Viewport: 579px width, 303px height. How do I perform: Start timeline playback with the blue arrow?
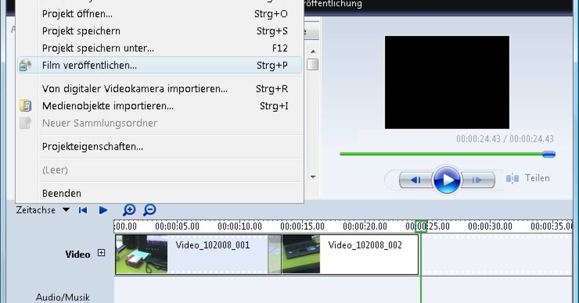pyautogui.click(x=103, y=210)
